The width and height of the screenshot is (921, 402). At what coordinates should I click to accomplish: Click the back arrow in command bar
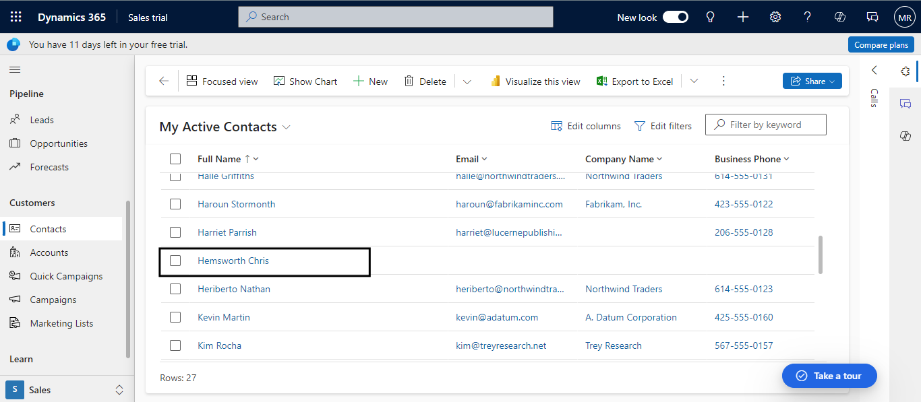(164, 81)
